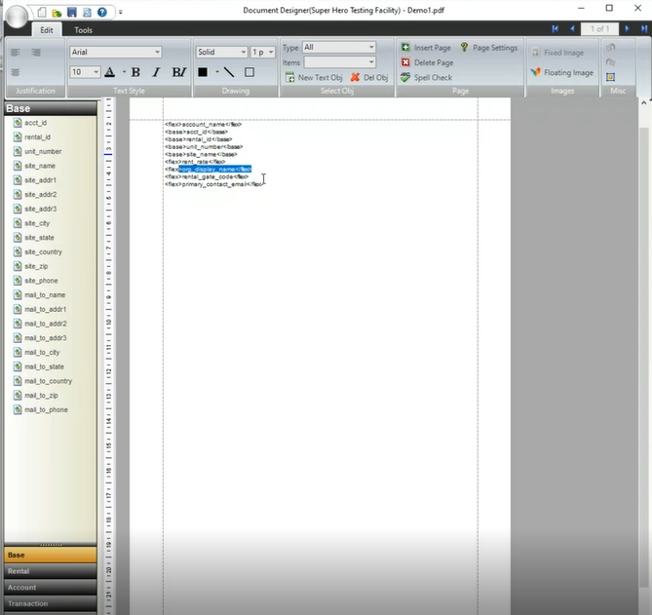Click the scroll up arrow of document scrollbar
The image size is (652, 615).
pyautogui.click(x=643, y=102)
